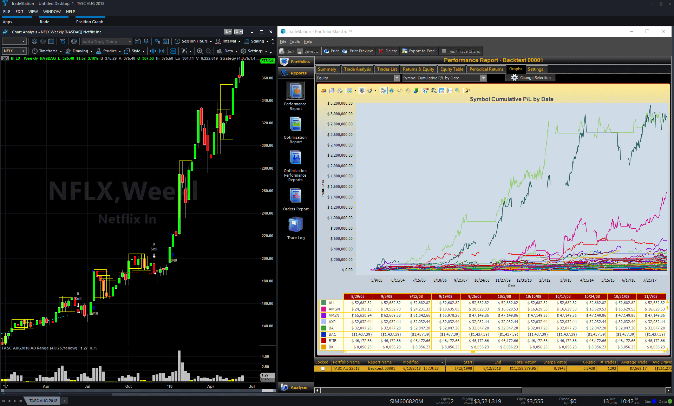This screenshot has height=406, width=674.
Task: Click the Delete red X in Portfolio Maestro toolbar
Action: (381, 51)
